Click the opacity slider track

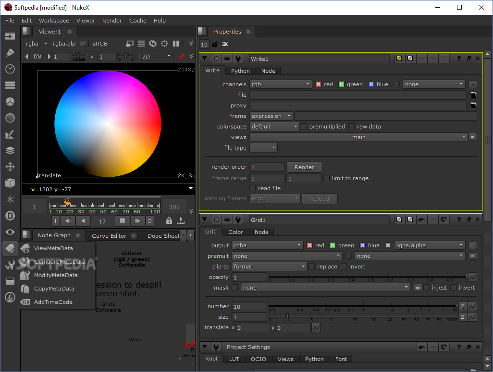(368, 277)
